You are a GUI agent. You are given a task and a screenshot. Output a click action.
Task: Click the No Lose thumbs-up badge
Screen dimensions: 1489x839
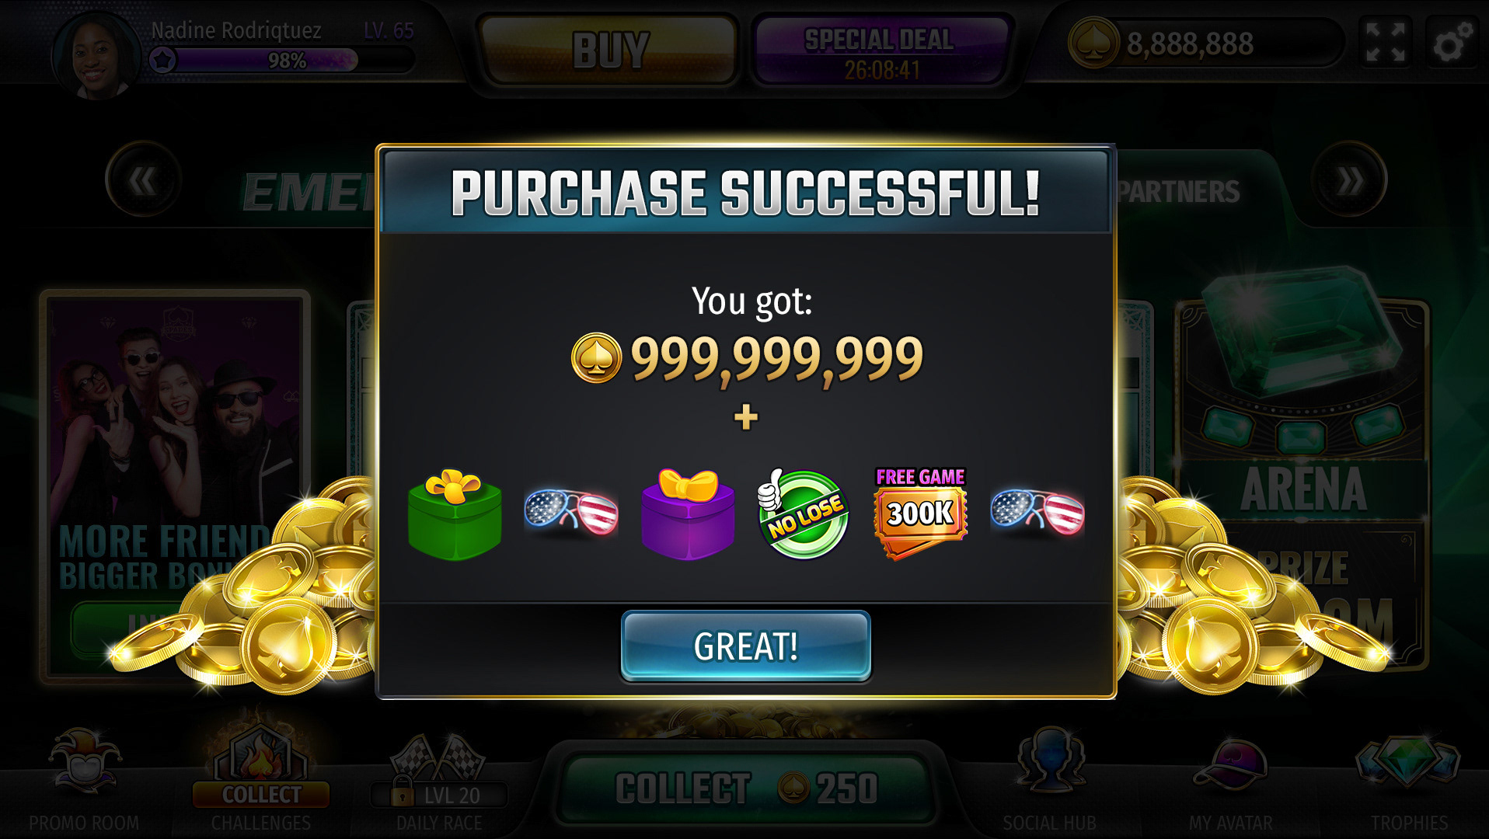(803, 513)
